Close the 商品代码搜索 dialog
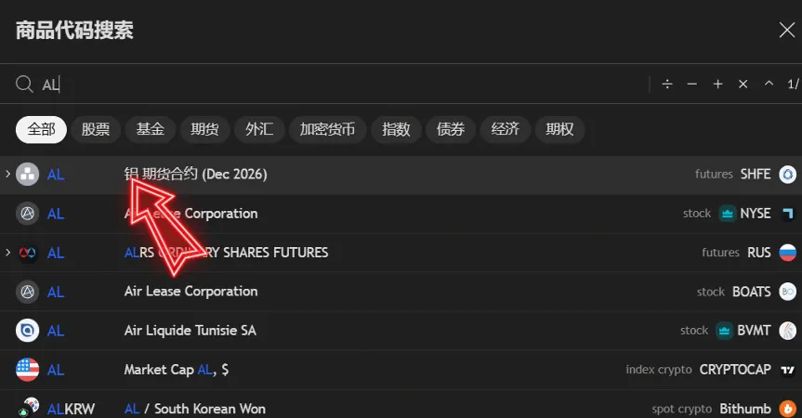Screen dimensions: 802x418 (786, 30)
